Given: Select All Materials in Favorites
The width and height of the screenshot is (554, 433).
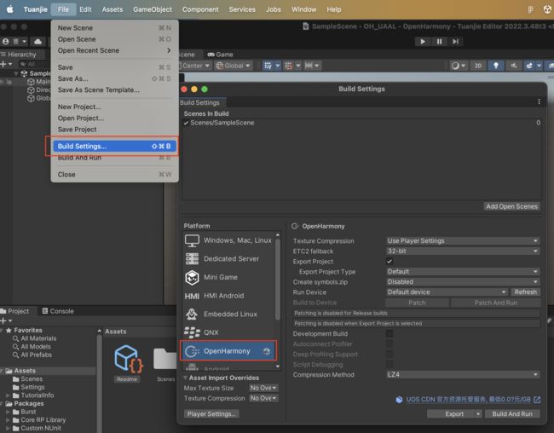Looking at the screenshot, I should pos(38,338).
